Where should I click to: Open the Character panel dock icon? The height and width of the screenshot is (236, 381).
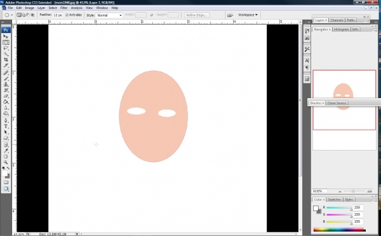307,61
